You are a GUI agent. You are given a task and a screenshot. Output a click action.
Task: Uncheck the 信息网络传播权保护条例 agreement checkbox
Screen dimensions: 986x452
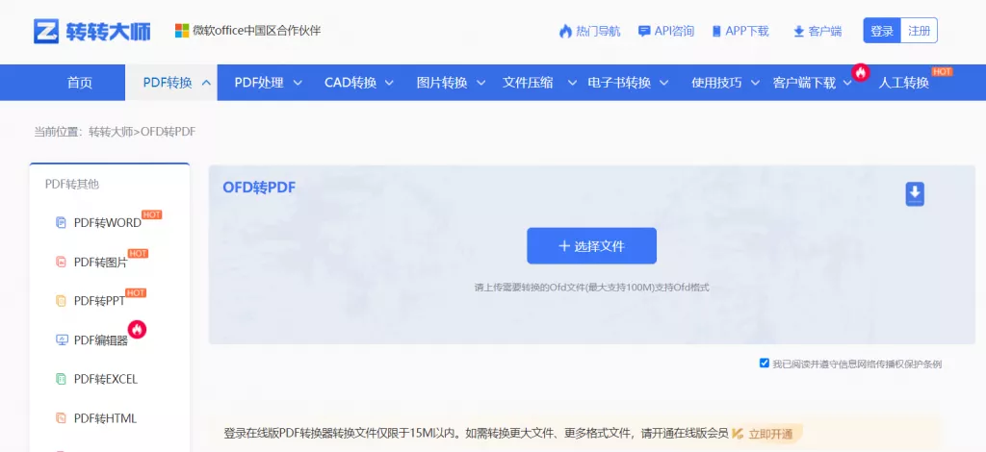(x=764, y=363)
